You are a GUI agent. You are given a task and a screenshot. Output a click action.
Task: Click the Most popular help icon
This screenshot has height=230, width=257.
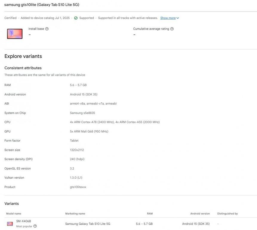coord(35,226)
